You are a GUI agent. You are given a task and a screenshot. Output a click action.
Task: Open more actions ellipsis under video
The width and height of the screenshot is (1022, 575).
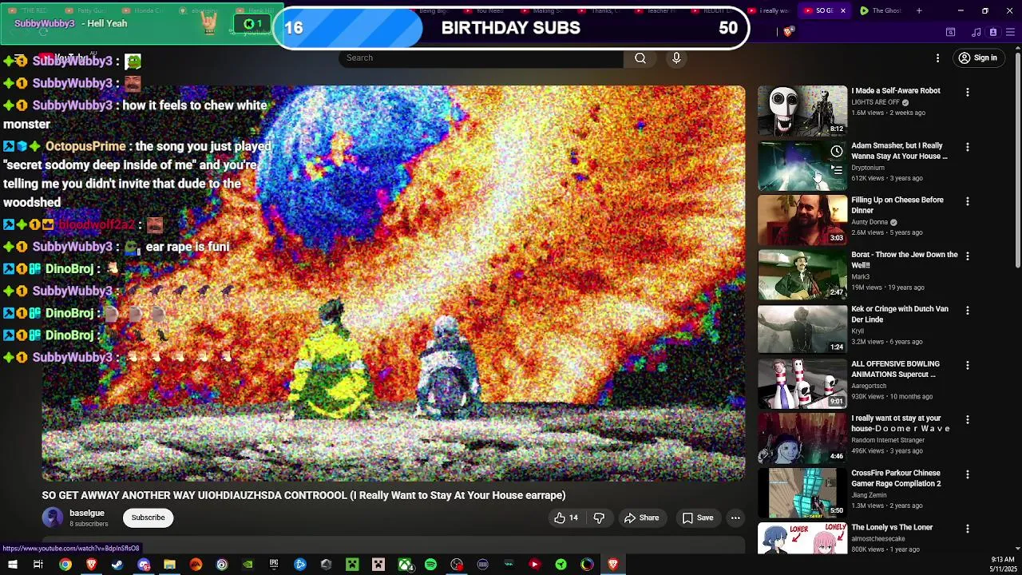coord(735,517)
